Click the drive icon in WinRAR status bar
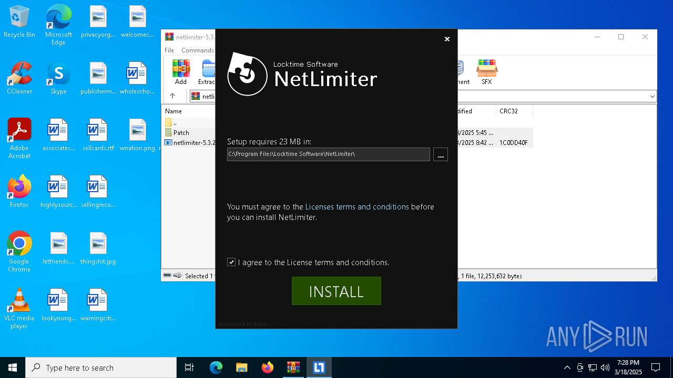The image size is (673, 378). coord(167,276)
